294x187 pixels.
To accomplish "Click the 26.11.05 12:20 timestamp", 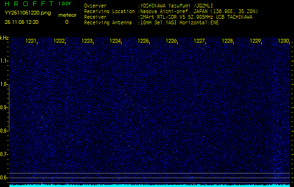I will (22, 22).
